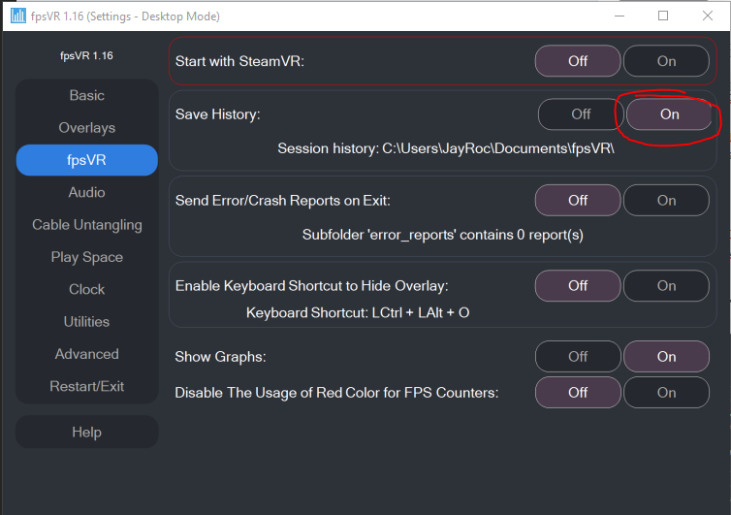Open the Utilities section
Image resolution: width=731 pixels, height=515 pixels.
click(x=86, y=322)
